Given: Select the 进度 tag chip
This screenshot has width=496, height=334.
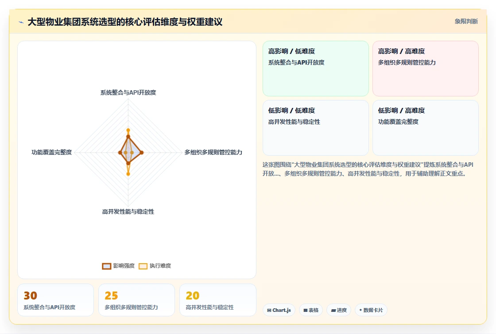Looking at the screenshot, I should (339, 310).
